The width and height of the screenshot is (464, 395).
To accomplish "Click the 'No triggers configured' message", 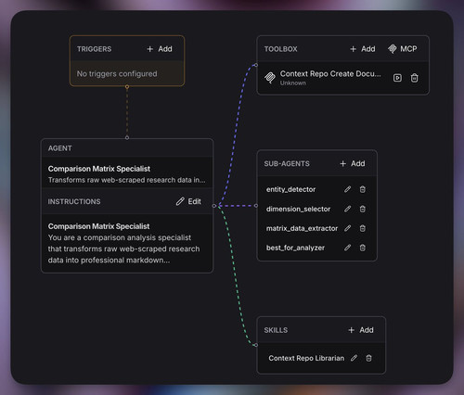I will pyautogui.click(x=117, y=74).
